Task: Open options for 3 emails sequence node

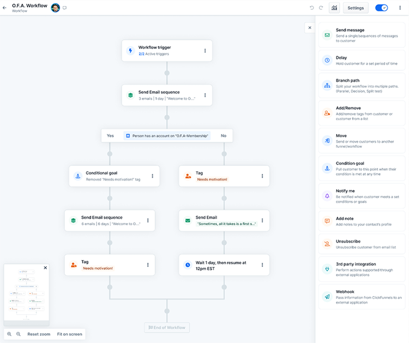Action: pyautogui.click(x=205, y=95)
